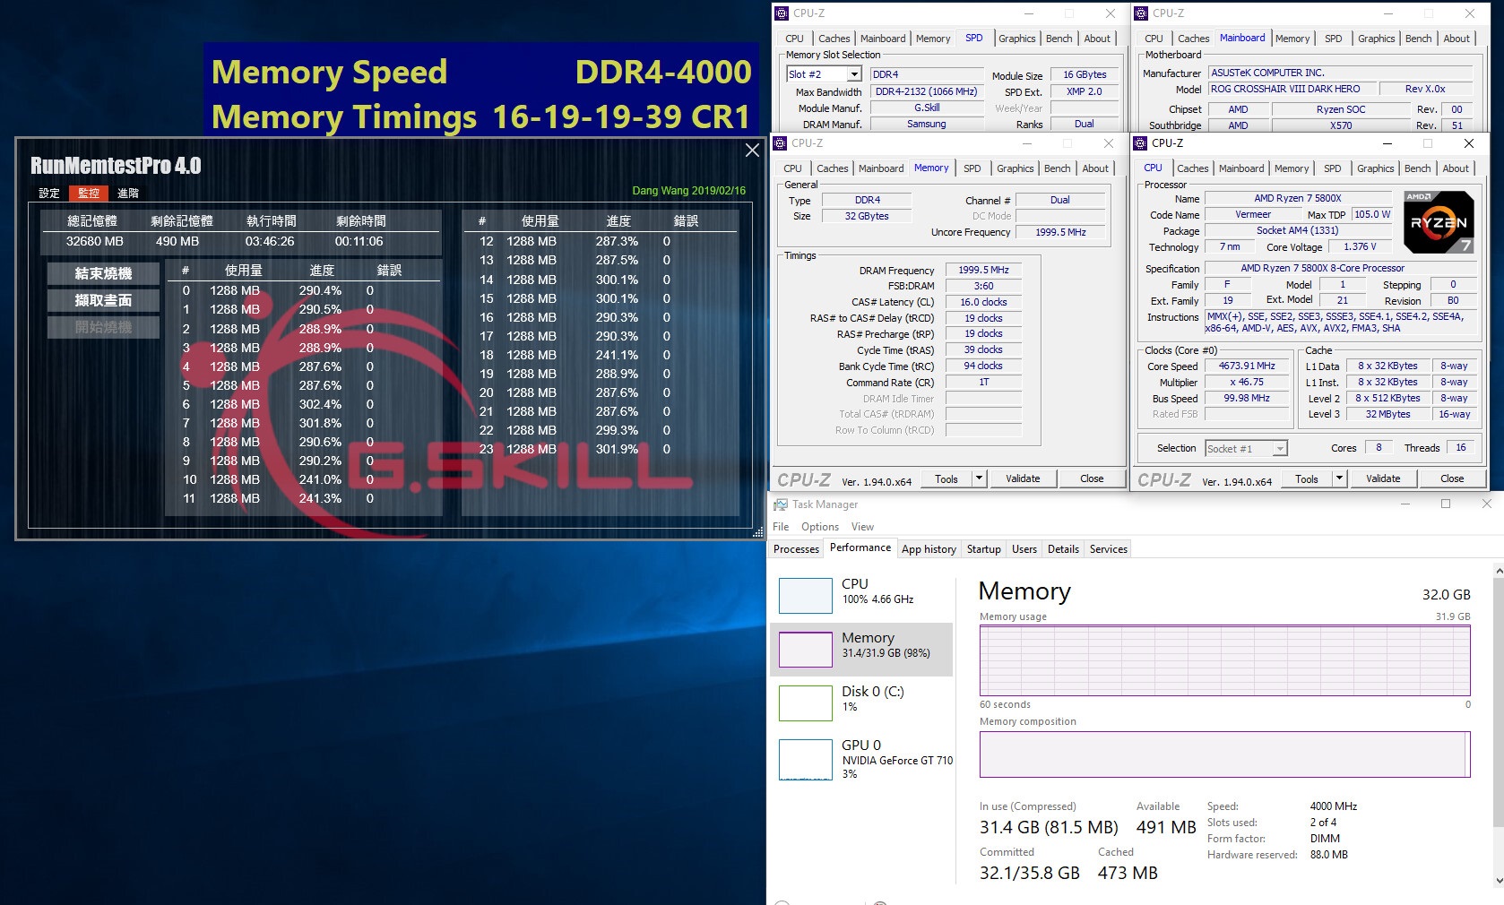Click processor name AMD Ryzen 7 5800X field
The image size is (1504, 905).
pos(1297,198)
